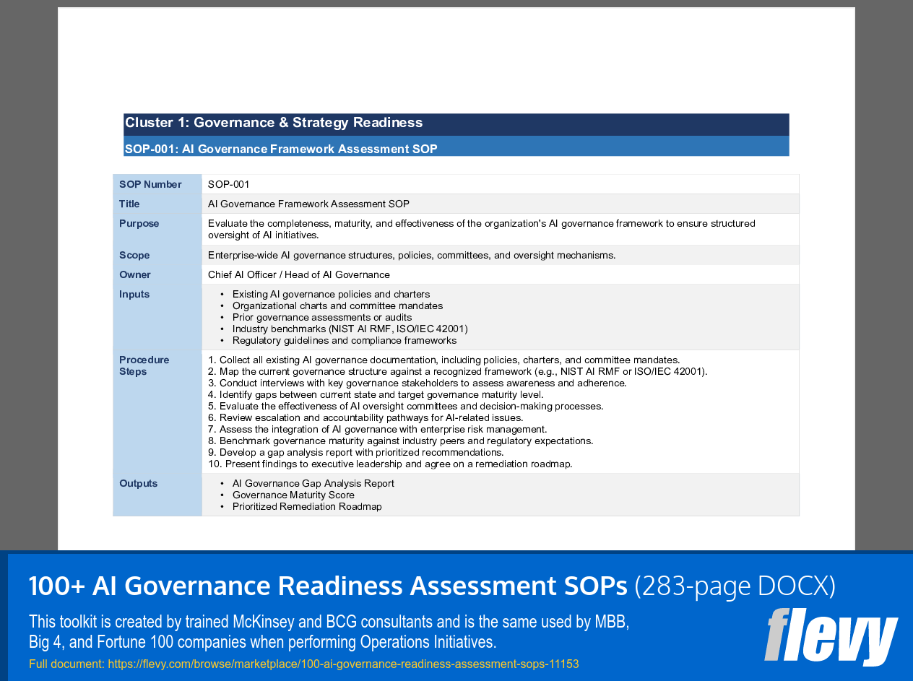The height and width of the screenshot is (681, 913).
Task: Select the 'Cluster 1: Governance & Strategy Readiness' header
Action: point(273,122)
